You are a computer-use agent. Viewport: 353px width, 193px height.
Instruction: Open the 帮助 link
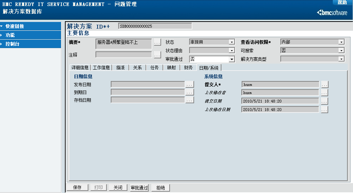pyautogui.click(x=342, y=2)
